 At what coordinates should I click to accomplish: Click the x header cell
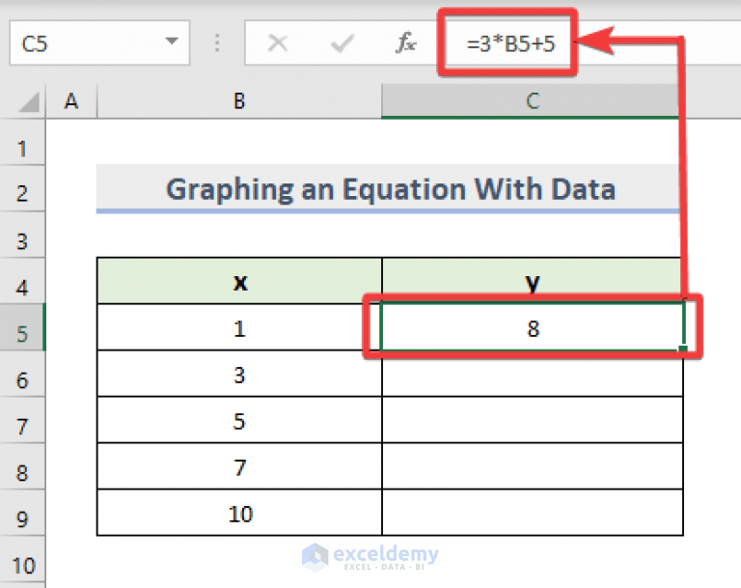[239, 281]
